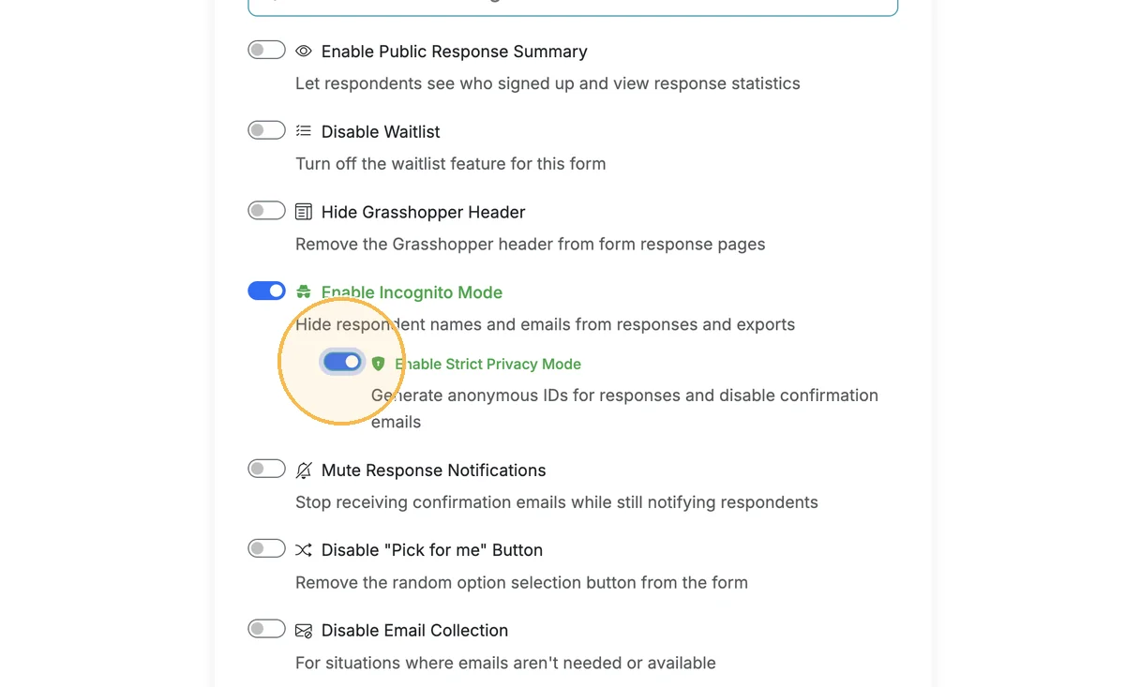This screenshot has height=687, width=1125.
Task: Turn off Enable Incognito Mode switch
Action: click(x=266, y=291)
